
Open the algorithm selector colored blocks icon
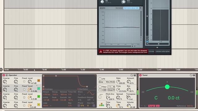(101, 105)
